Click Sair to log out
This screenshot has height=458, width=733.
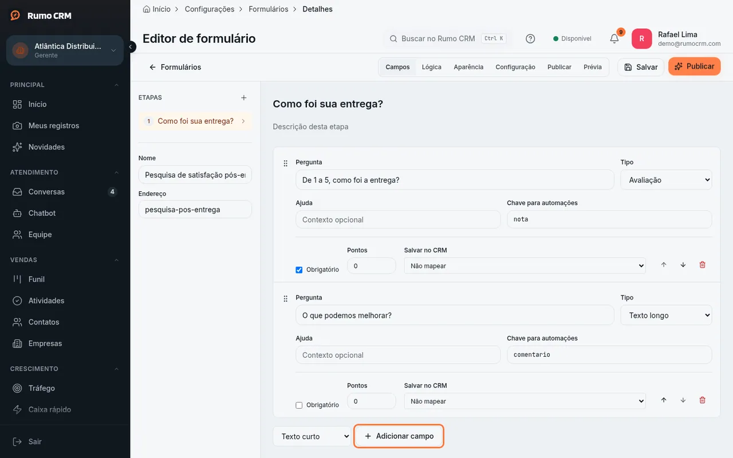pos(65,441)
